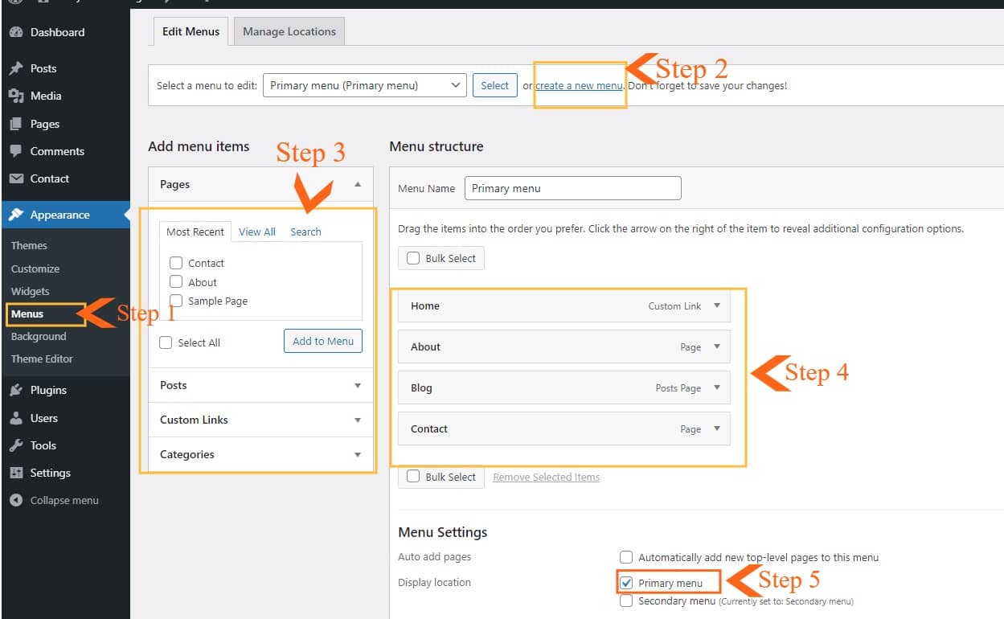Image resolution: width=1004 pixels, height=619 pixels.
Task: Expand the Contact menu item options
Action: pos(717,428)
